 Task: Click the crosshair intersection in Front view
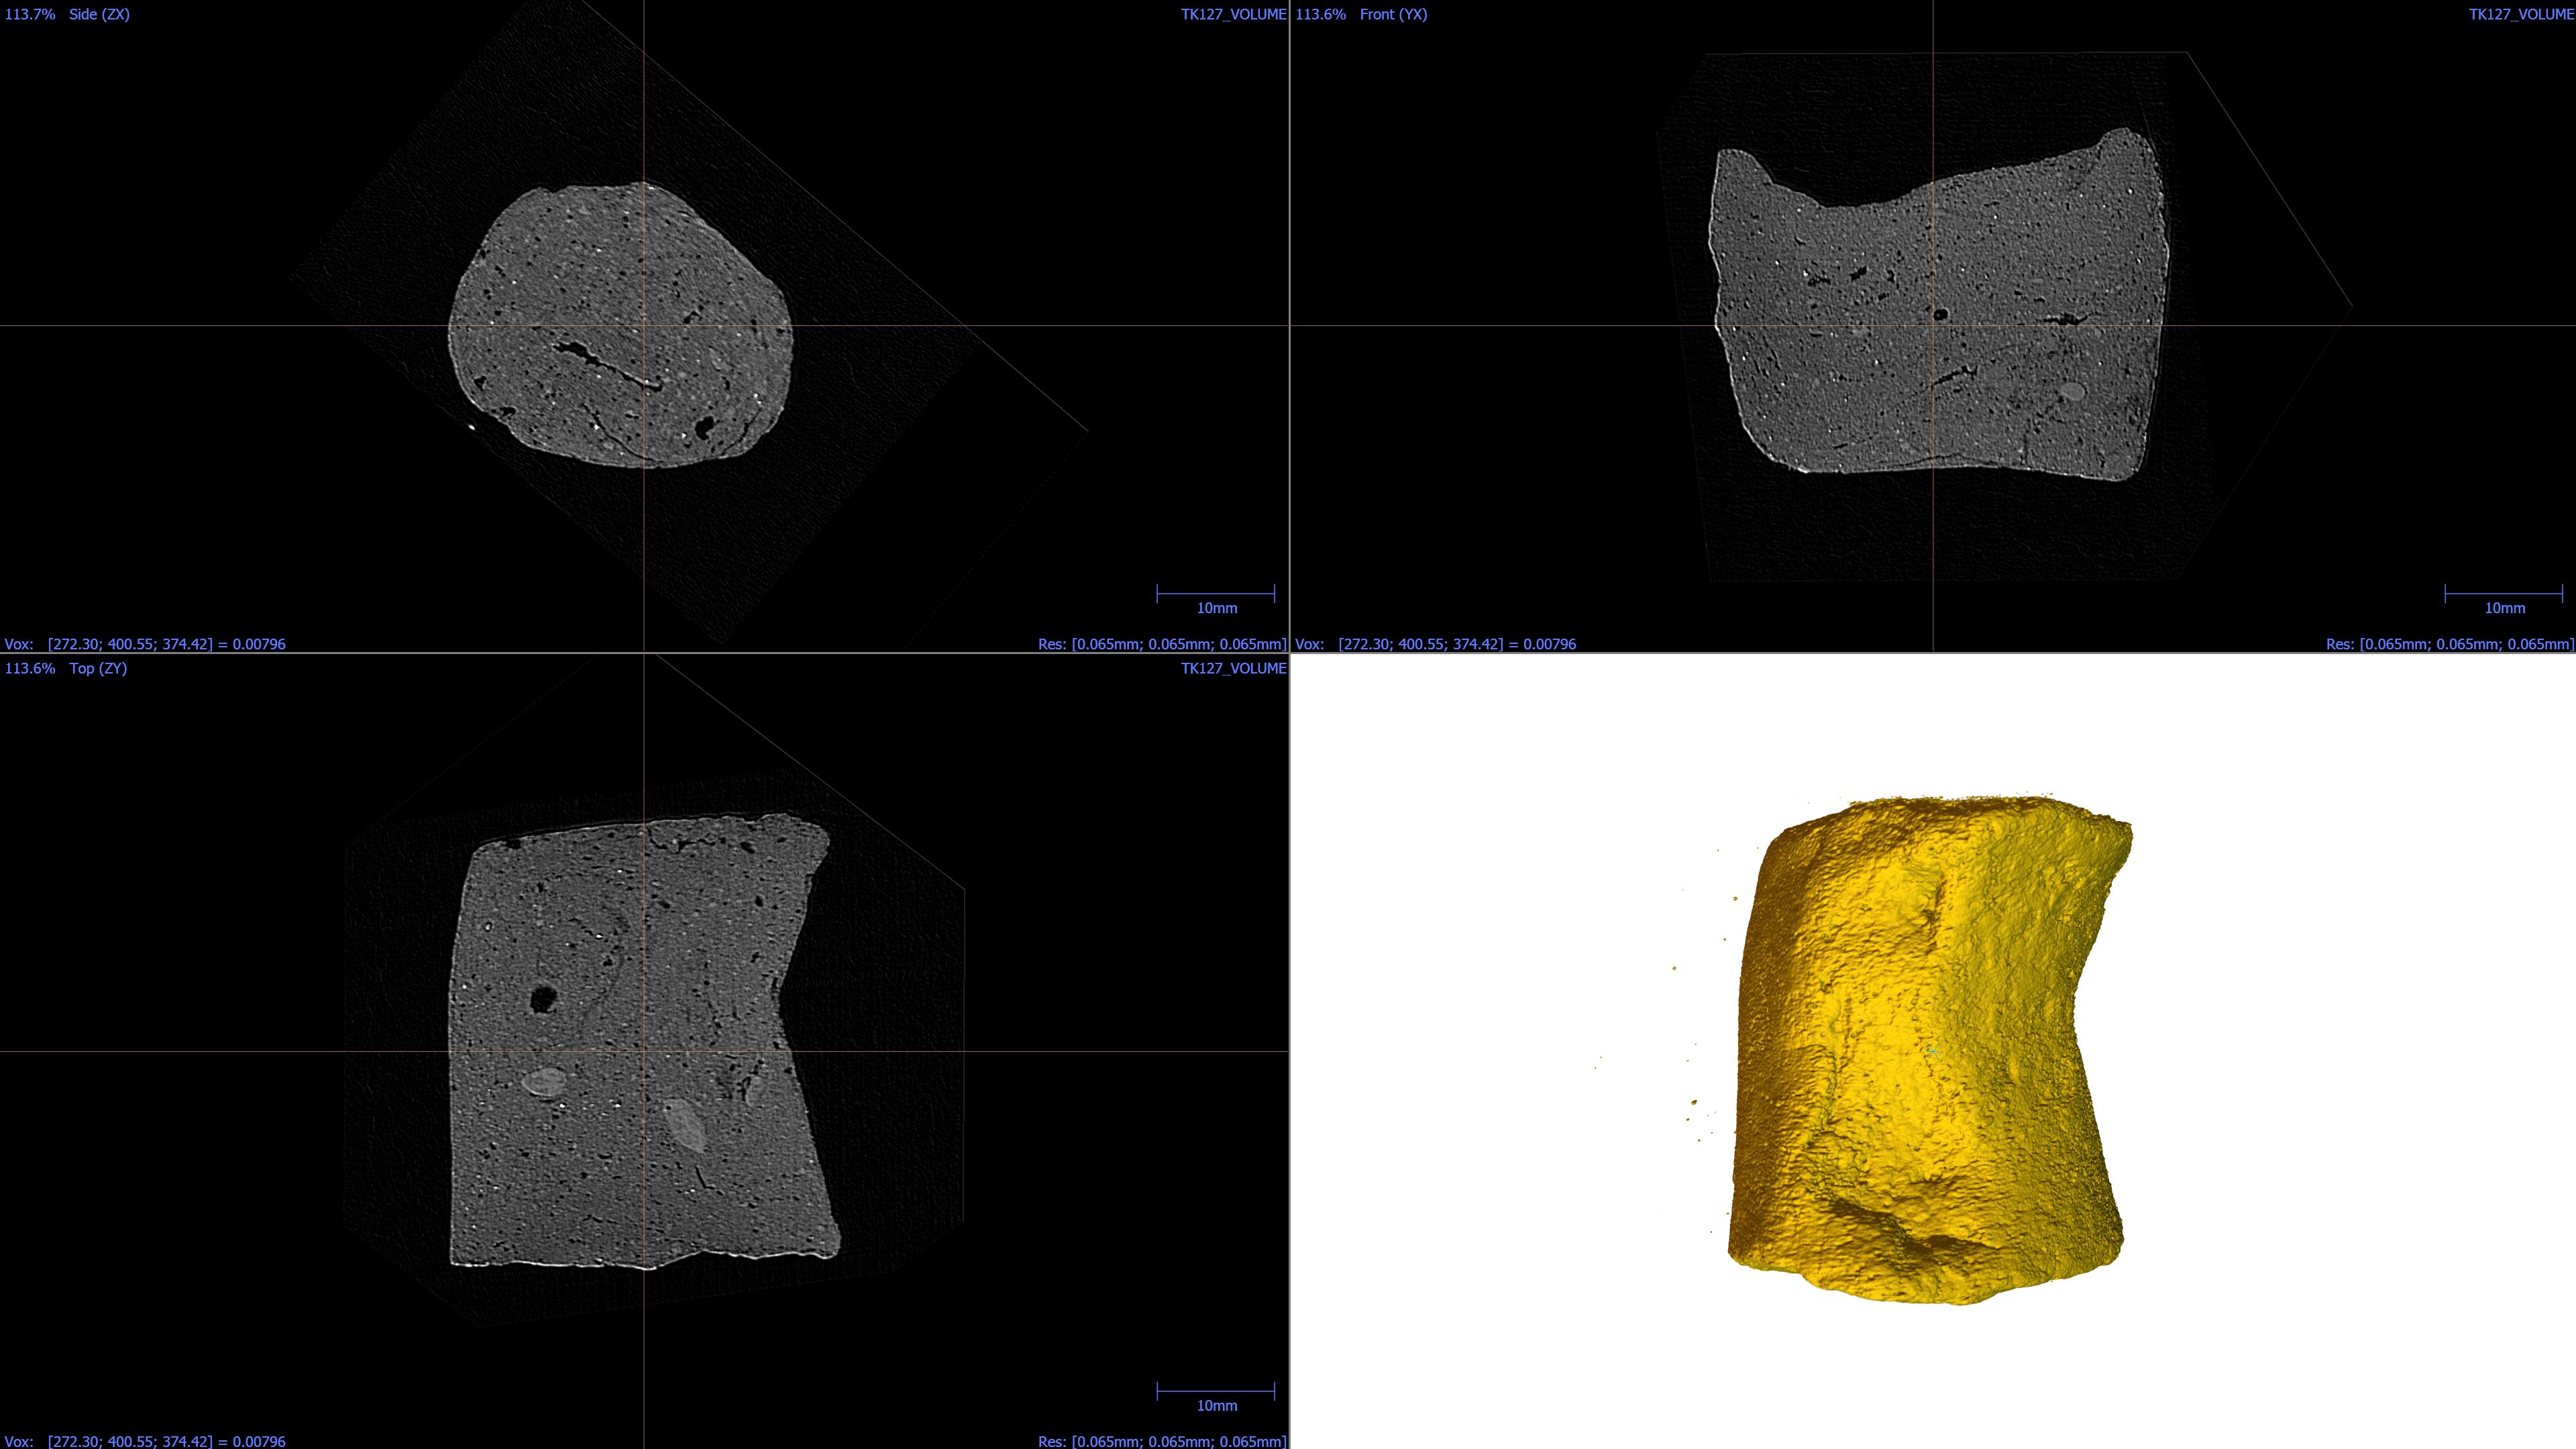[x=1933, y=325]
